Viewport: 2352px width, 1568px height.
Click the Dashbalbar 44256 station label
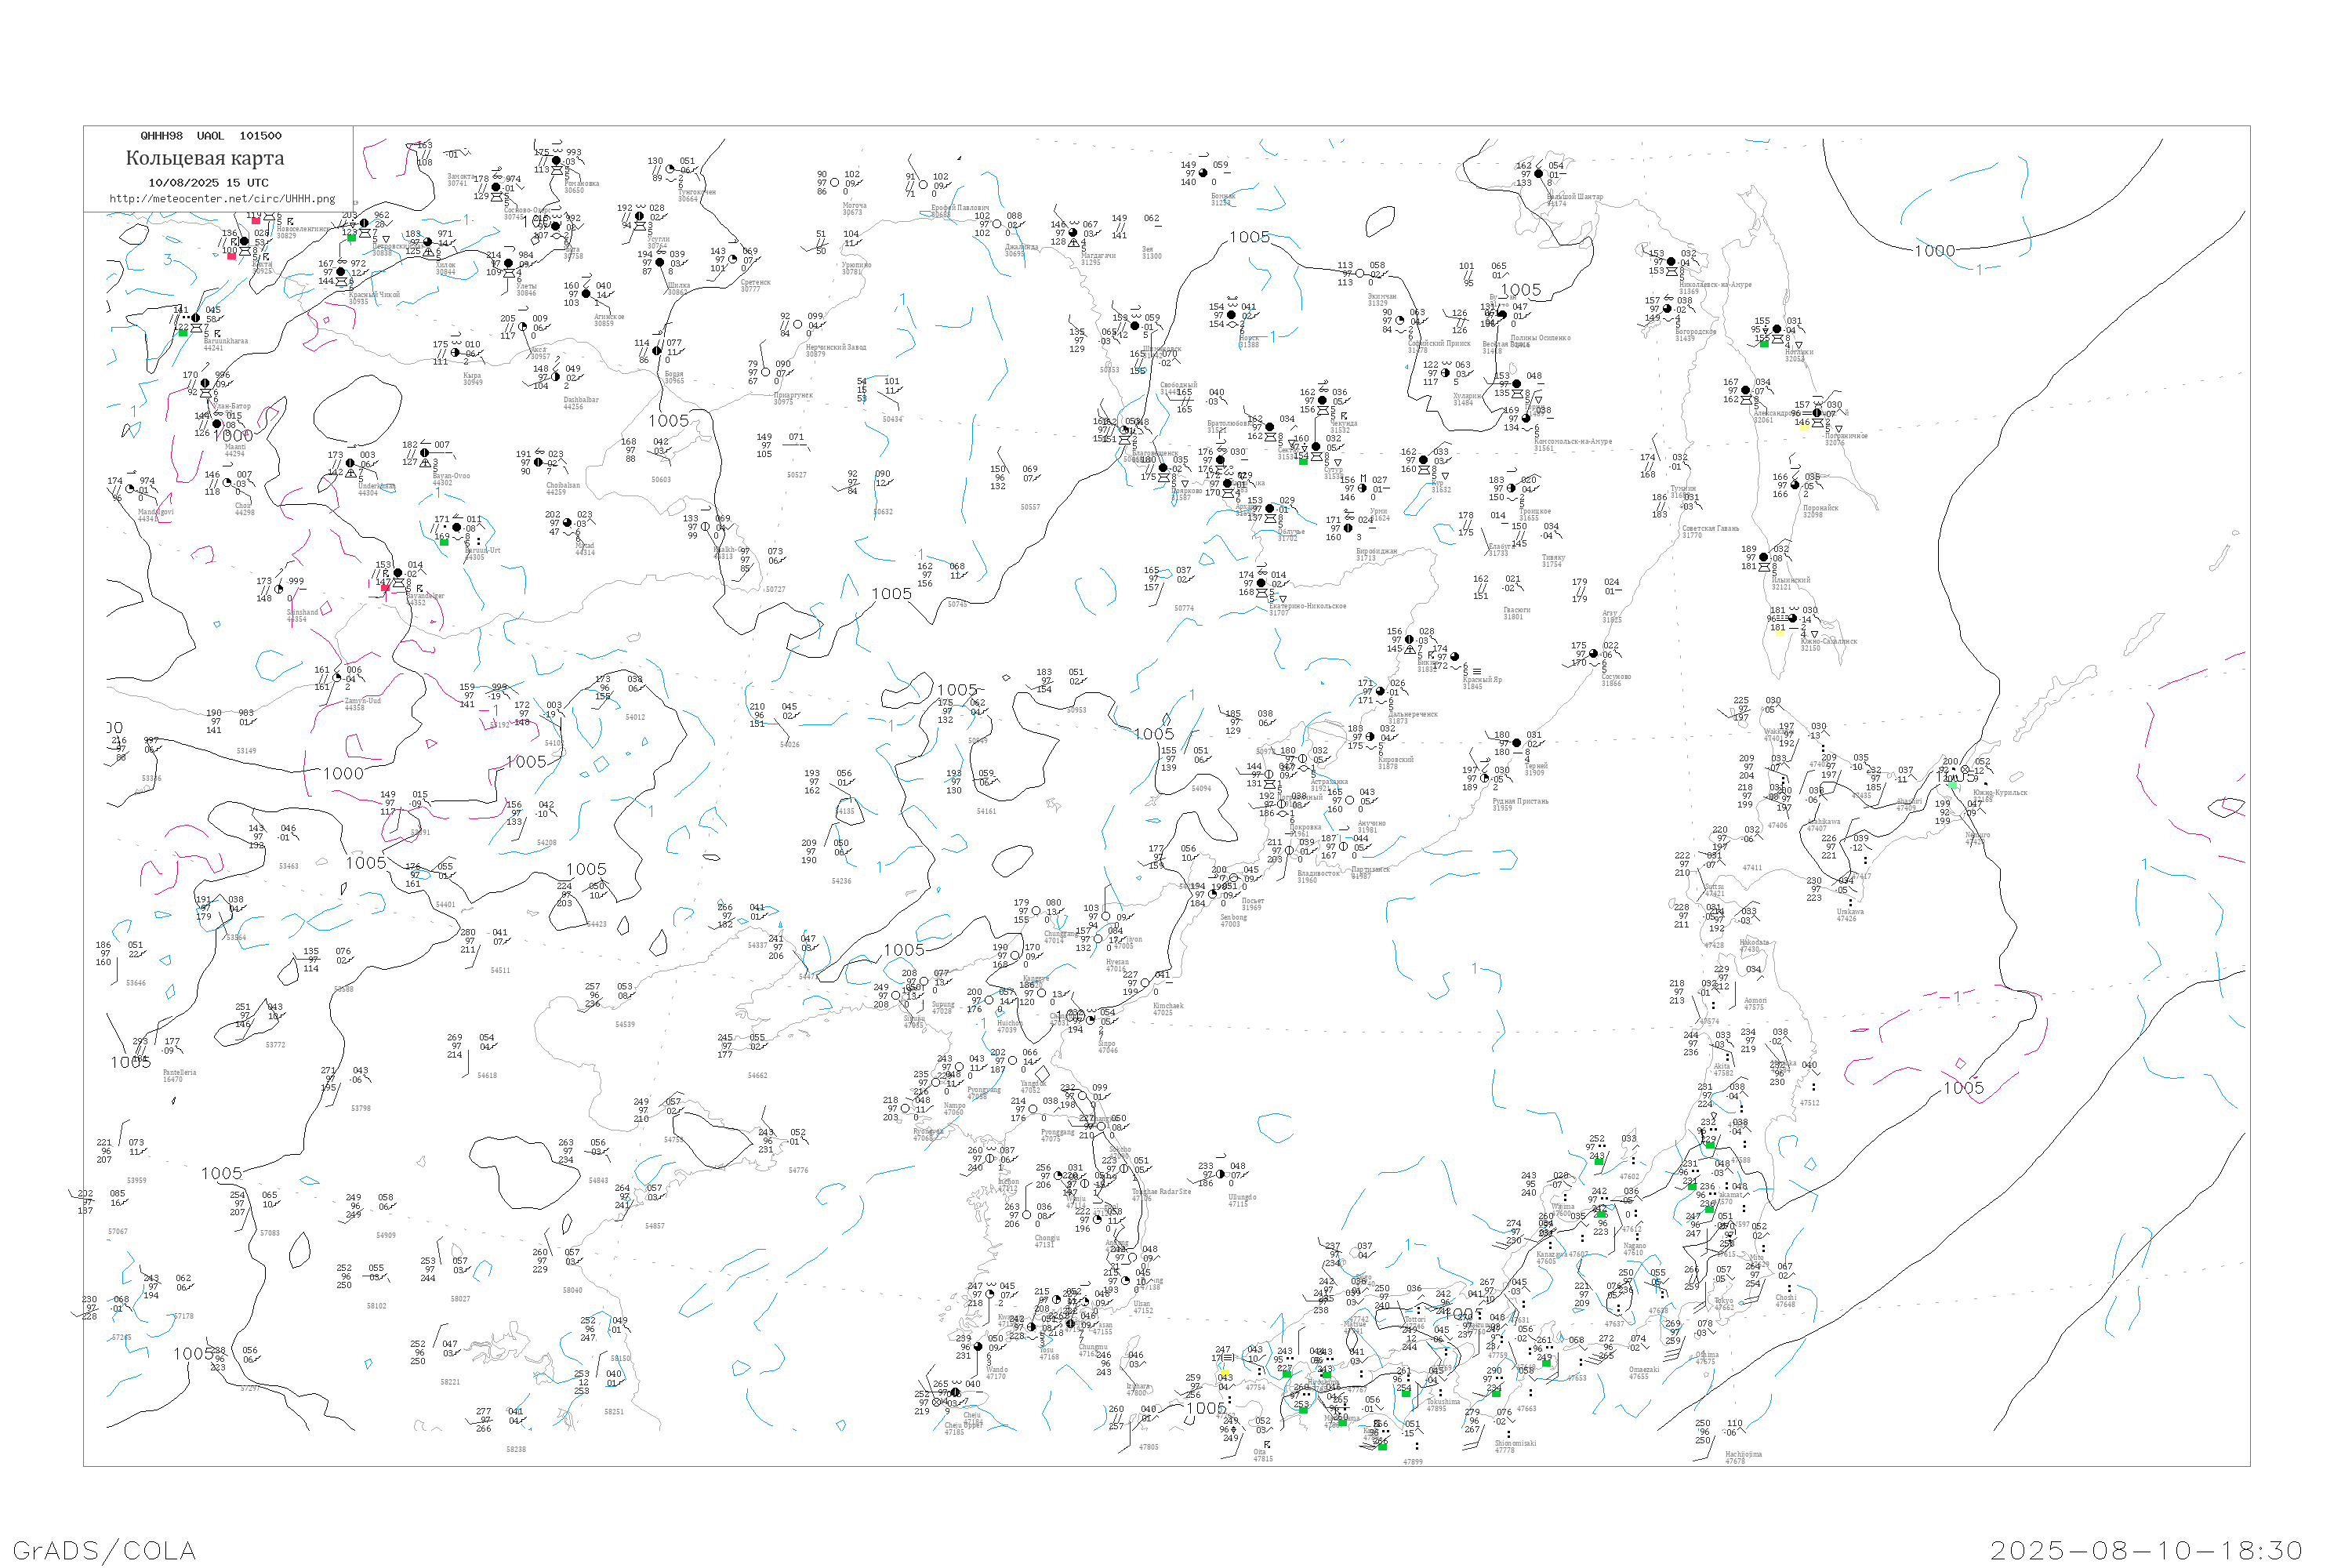(x=581, y=403)
